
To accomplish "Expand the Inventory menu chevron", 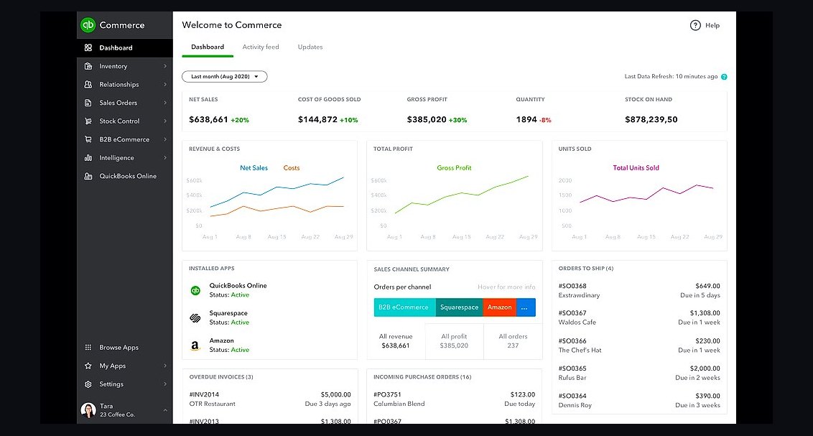I will [165, 66].
